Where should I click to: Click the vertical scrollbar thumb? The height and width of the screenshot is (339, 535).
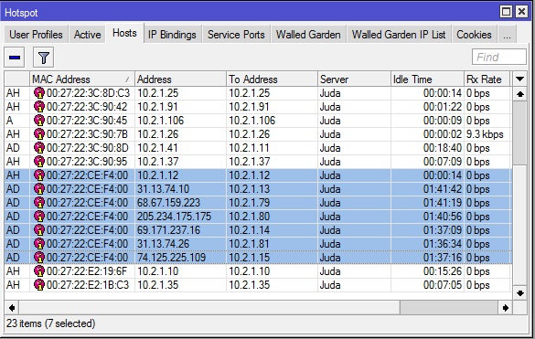pos(520,133)
